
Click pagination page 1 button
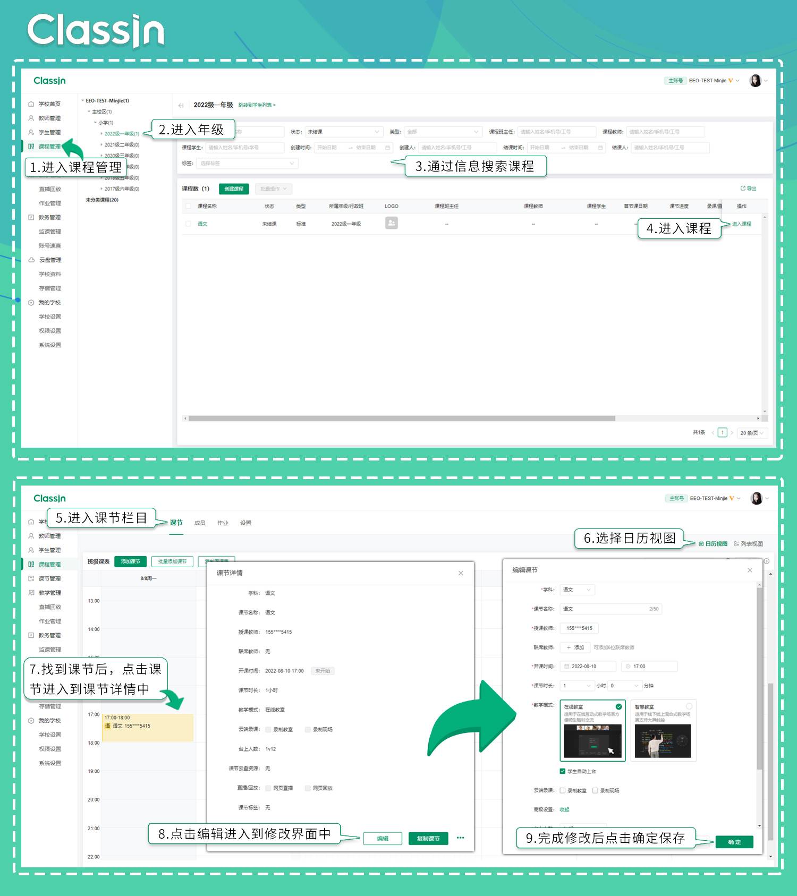point(722,433)
